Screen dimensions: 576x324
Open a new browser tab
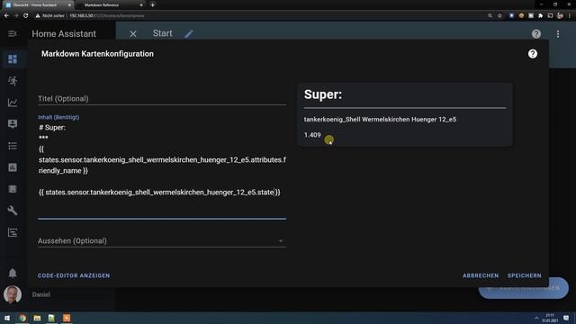[x=152, y=5]
